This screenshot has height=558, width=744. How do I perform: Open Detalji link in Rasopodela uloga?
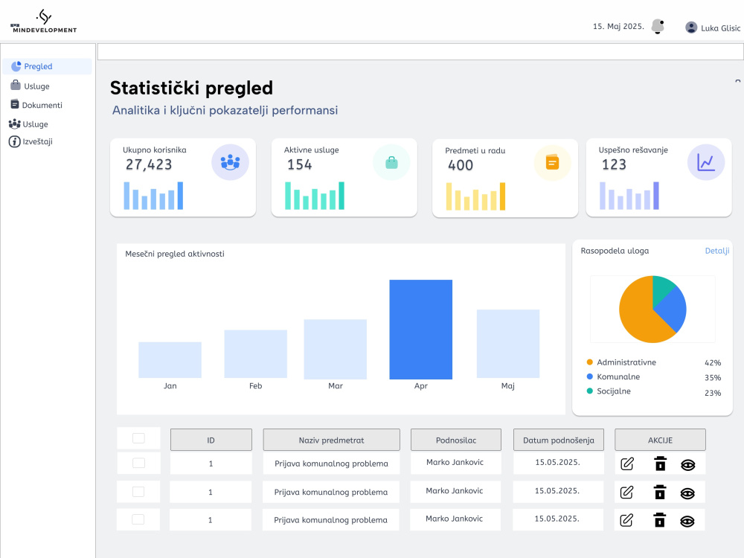click(x=717, y=251)
